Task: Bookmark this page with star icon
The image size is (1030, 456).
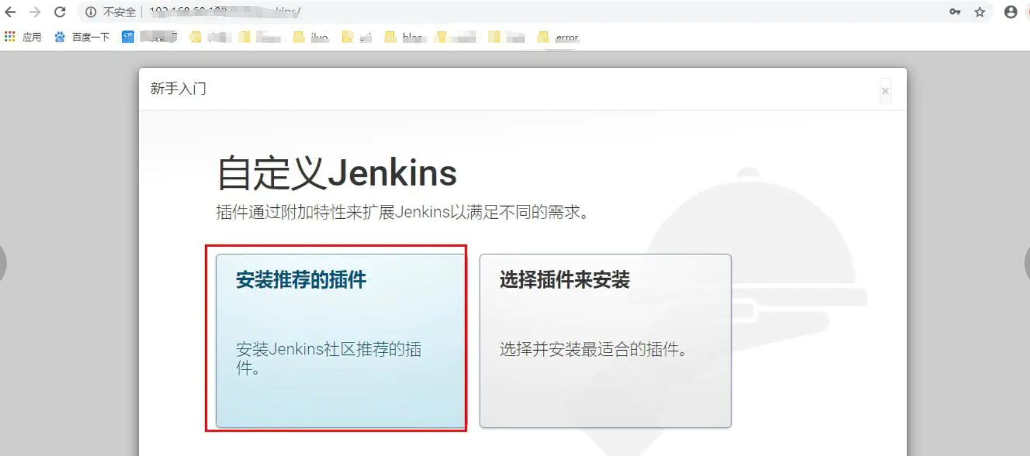Action: 980,12
